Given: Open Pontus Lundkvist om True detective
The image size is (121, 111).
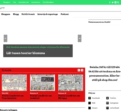Looking at the screenshot, I should pyautogui.click(x=13, y=97).
